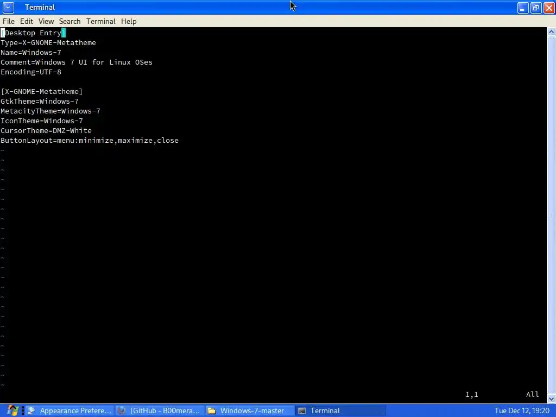Click the vim 'All' status indicator

(x=532, y=394)
